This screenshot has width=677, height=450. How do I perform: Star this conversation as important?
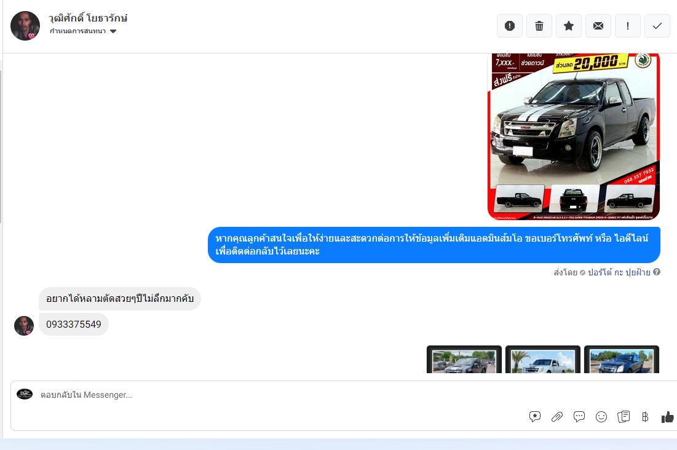click(x=569, y=26)
